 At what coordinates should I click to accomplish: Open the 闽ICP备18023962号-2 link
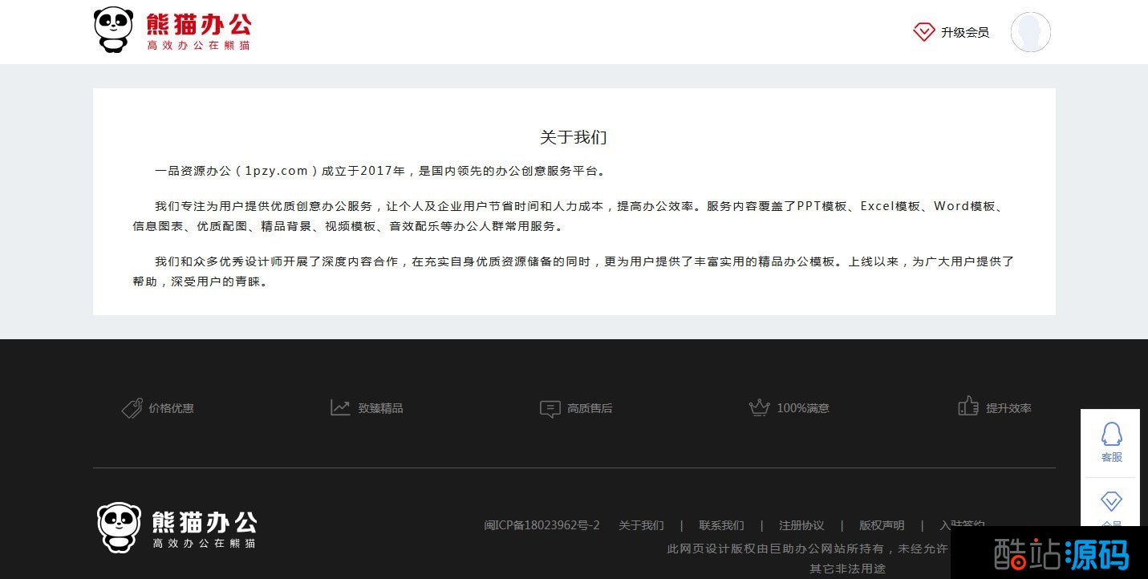tap(542, 525)
